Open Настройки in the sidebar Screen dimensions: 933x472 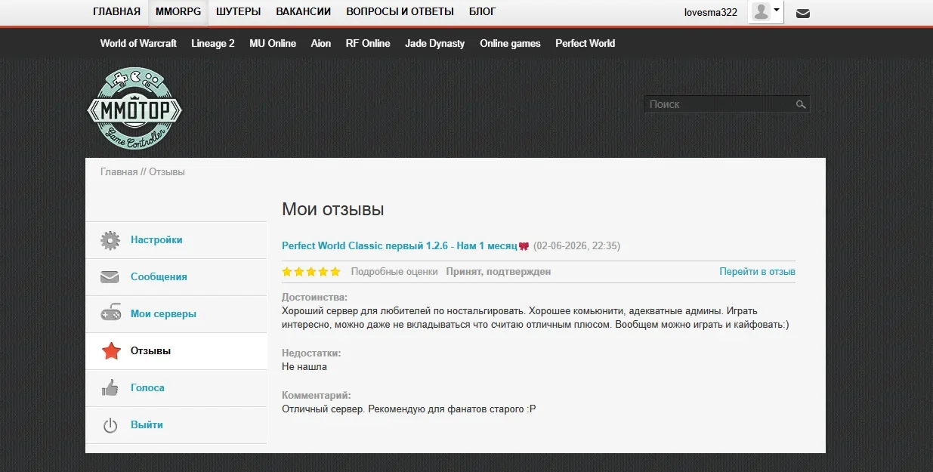[156, 240]
